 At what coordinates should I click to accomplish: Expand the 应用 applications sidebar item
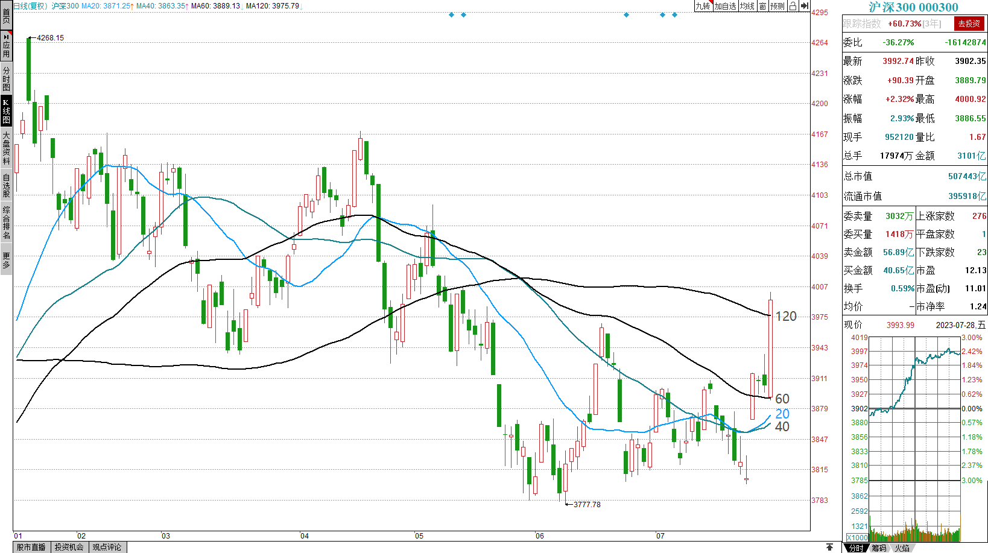6,46
